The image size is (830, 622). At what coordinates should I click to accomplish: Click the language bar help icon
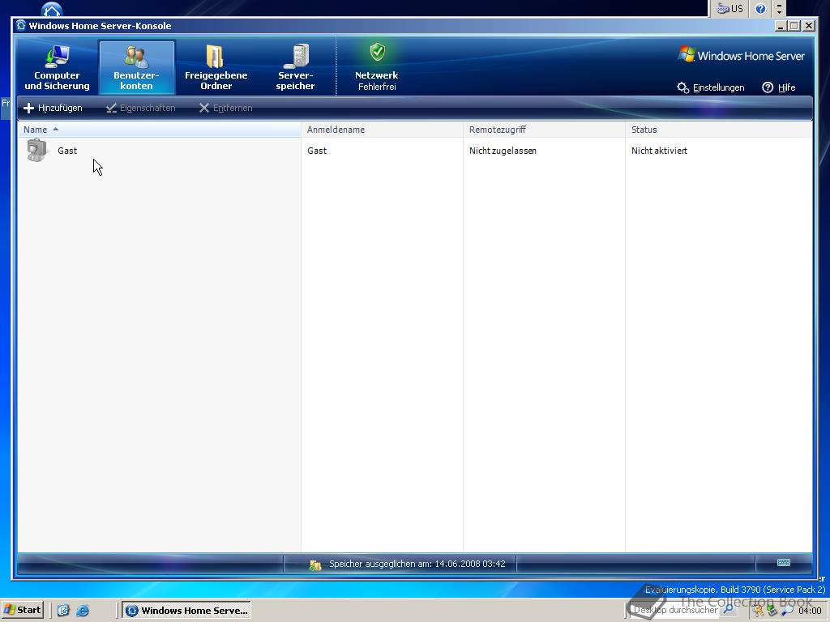pos(760,8)
